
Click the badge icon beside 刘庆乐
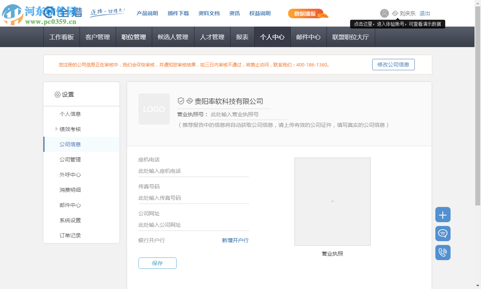click(395, 13)
